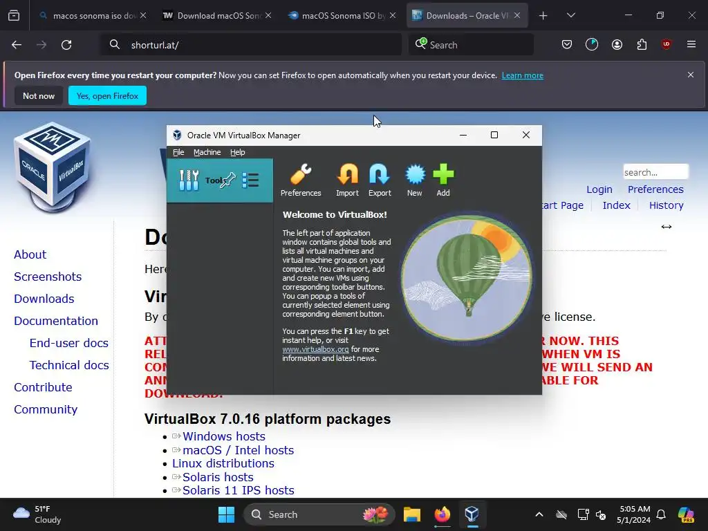Open the Index link on website
The image size is (708, 531).
pos(616,205)
